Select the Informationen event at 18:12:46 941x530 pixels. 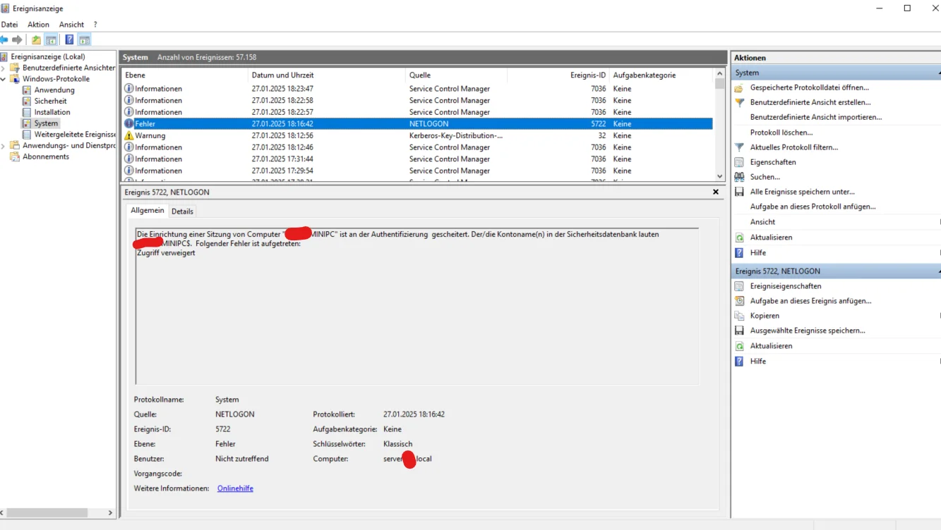pos(417,147)
